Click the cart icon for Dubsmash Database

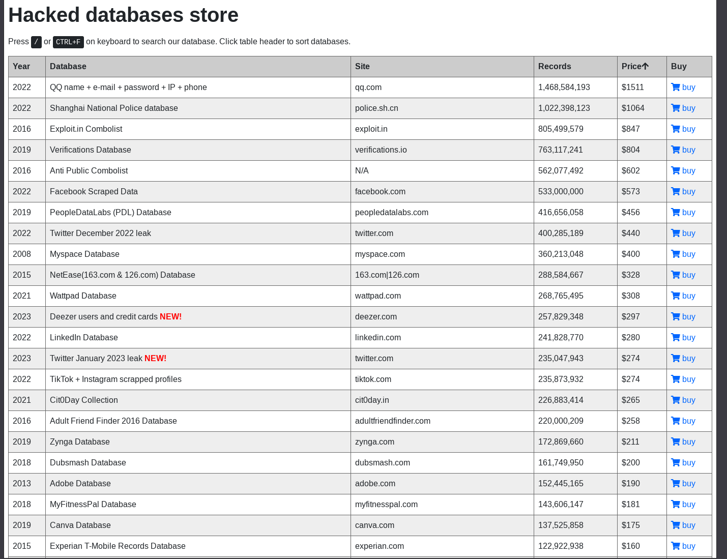676,462
